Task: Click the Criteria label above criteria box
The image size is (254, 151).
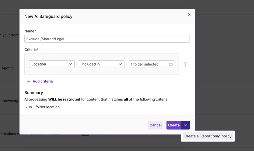Action: point(31,49)
